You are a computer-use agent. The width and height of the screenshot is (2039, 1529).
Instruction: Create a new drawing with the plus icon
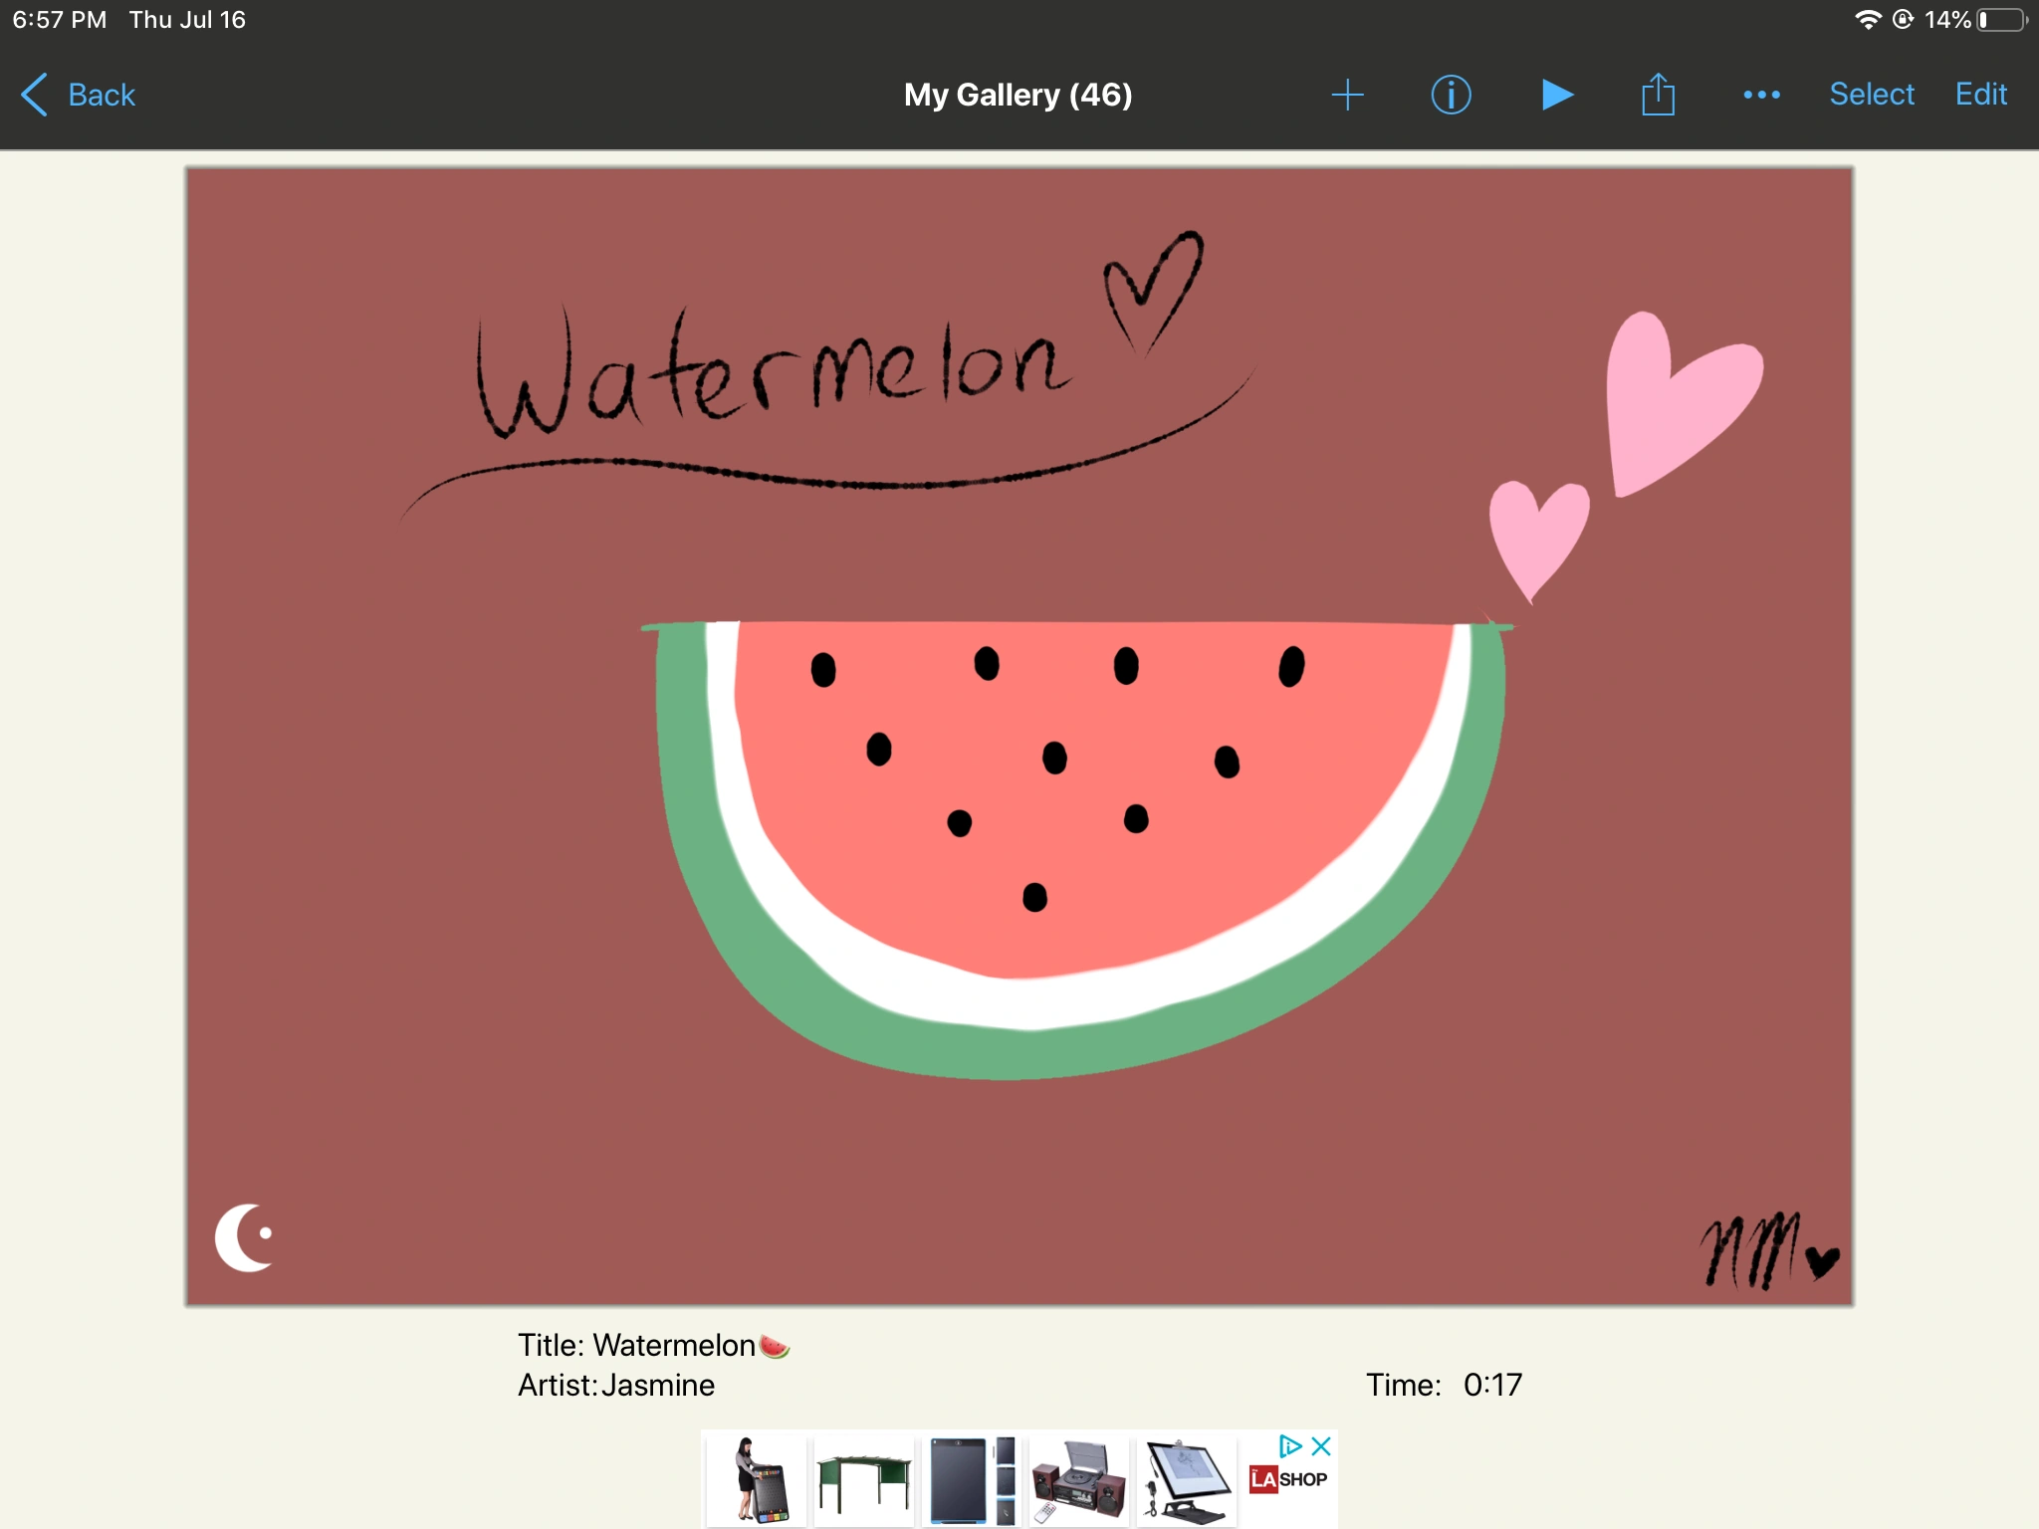pyautogui.click(x=1347, y=95)
